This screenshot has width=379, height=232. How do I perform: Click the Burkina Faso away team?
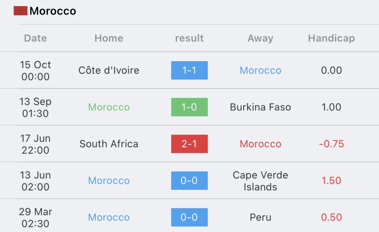(x=260, y=107)
